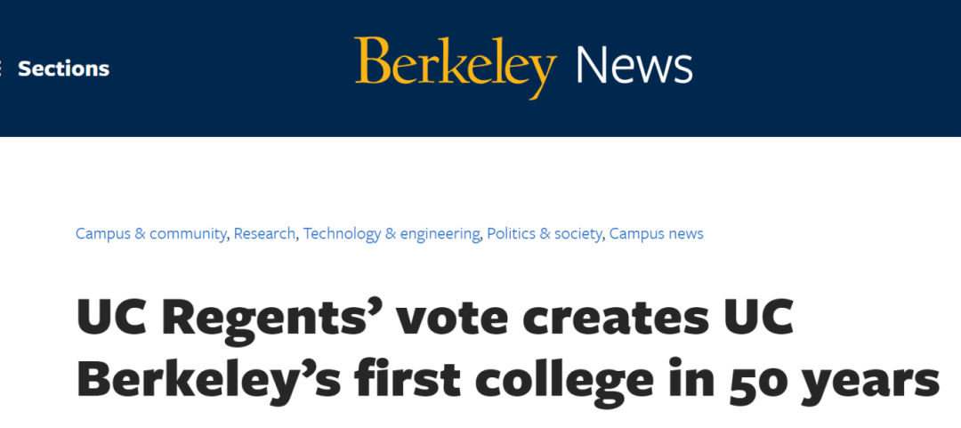The height and width of the screenshot is (428, 961).
Task: Click the word "engineering" in category list
Action: click(x=440, y=234)
